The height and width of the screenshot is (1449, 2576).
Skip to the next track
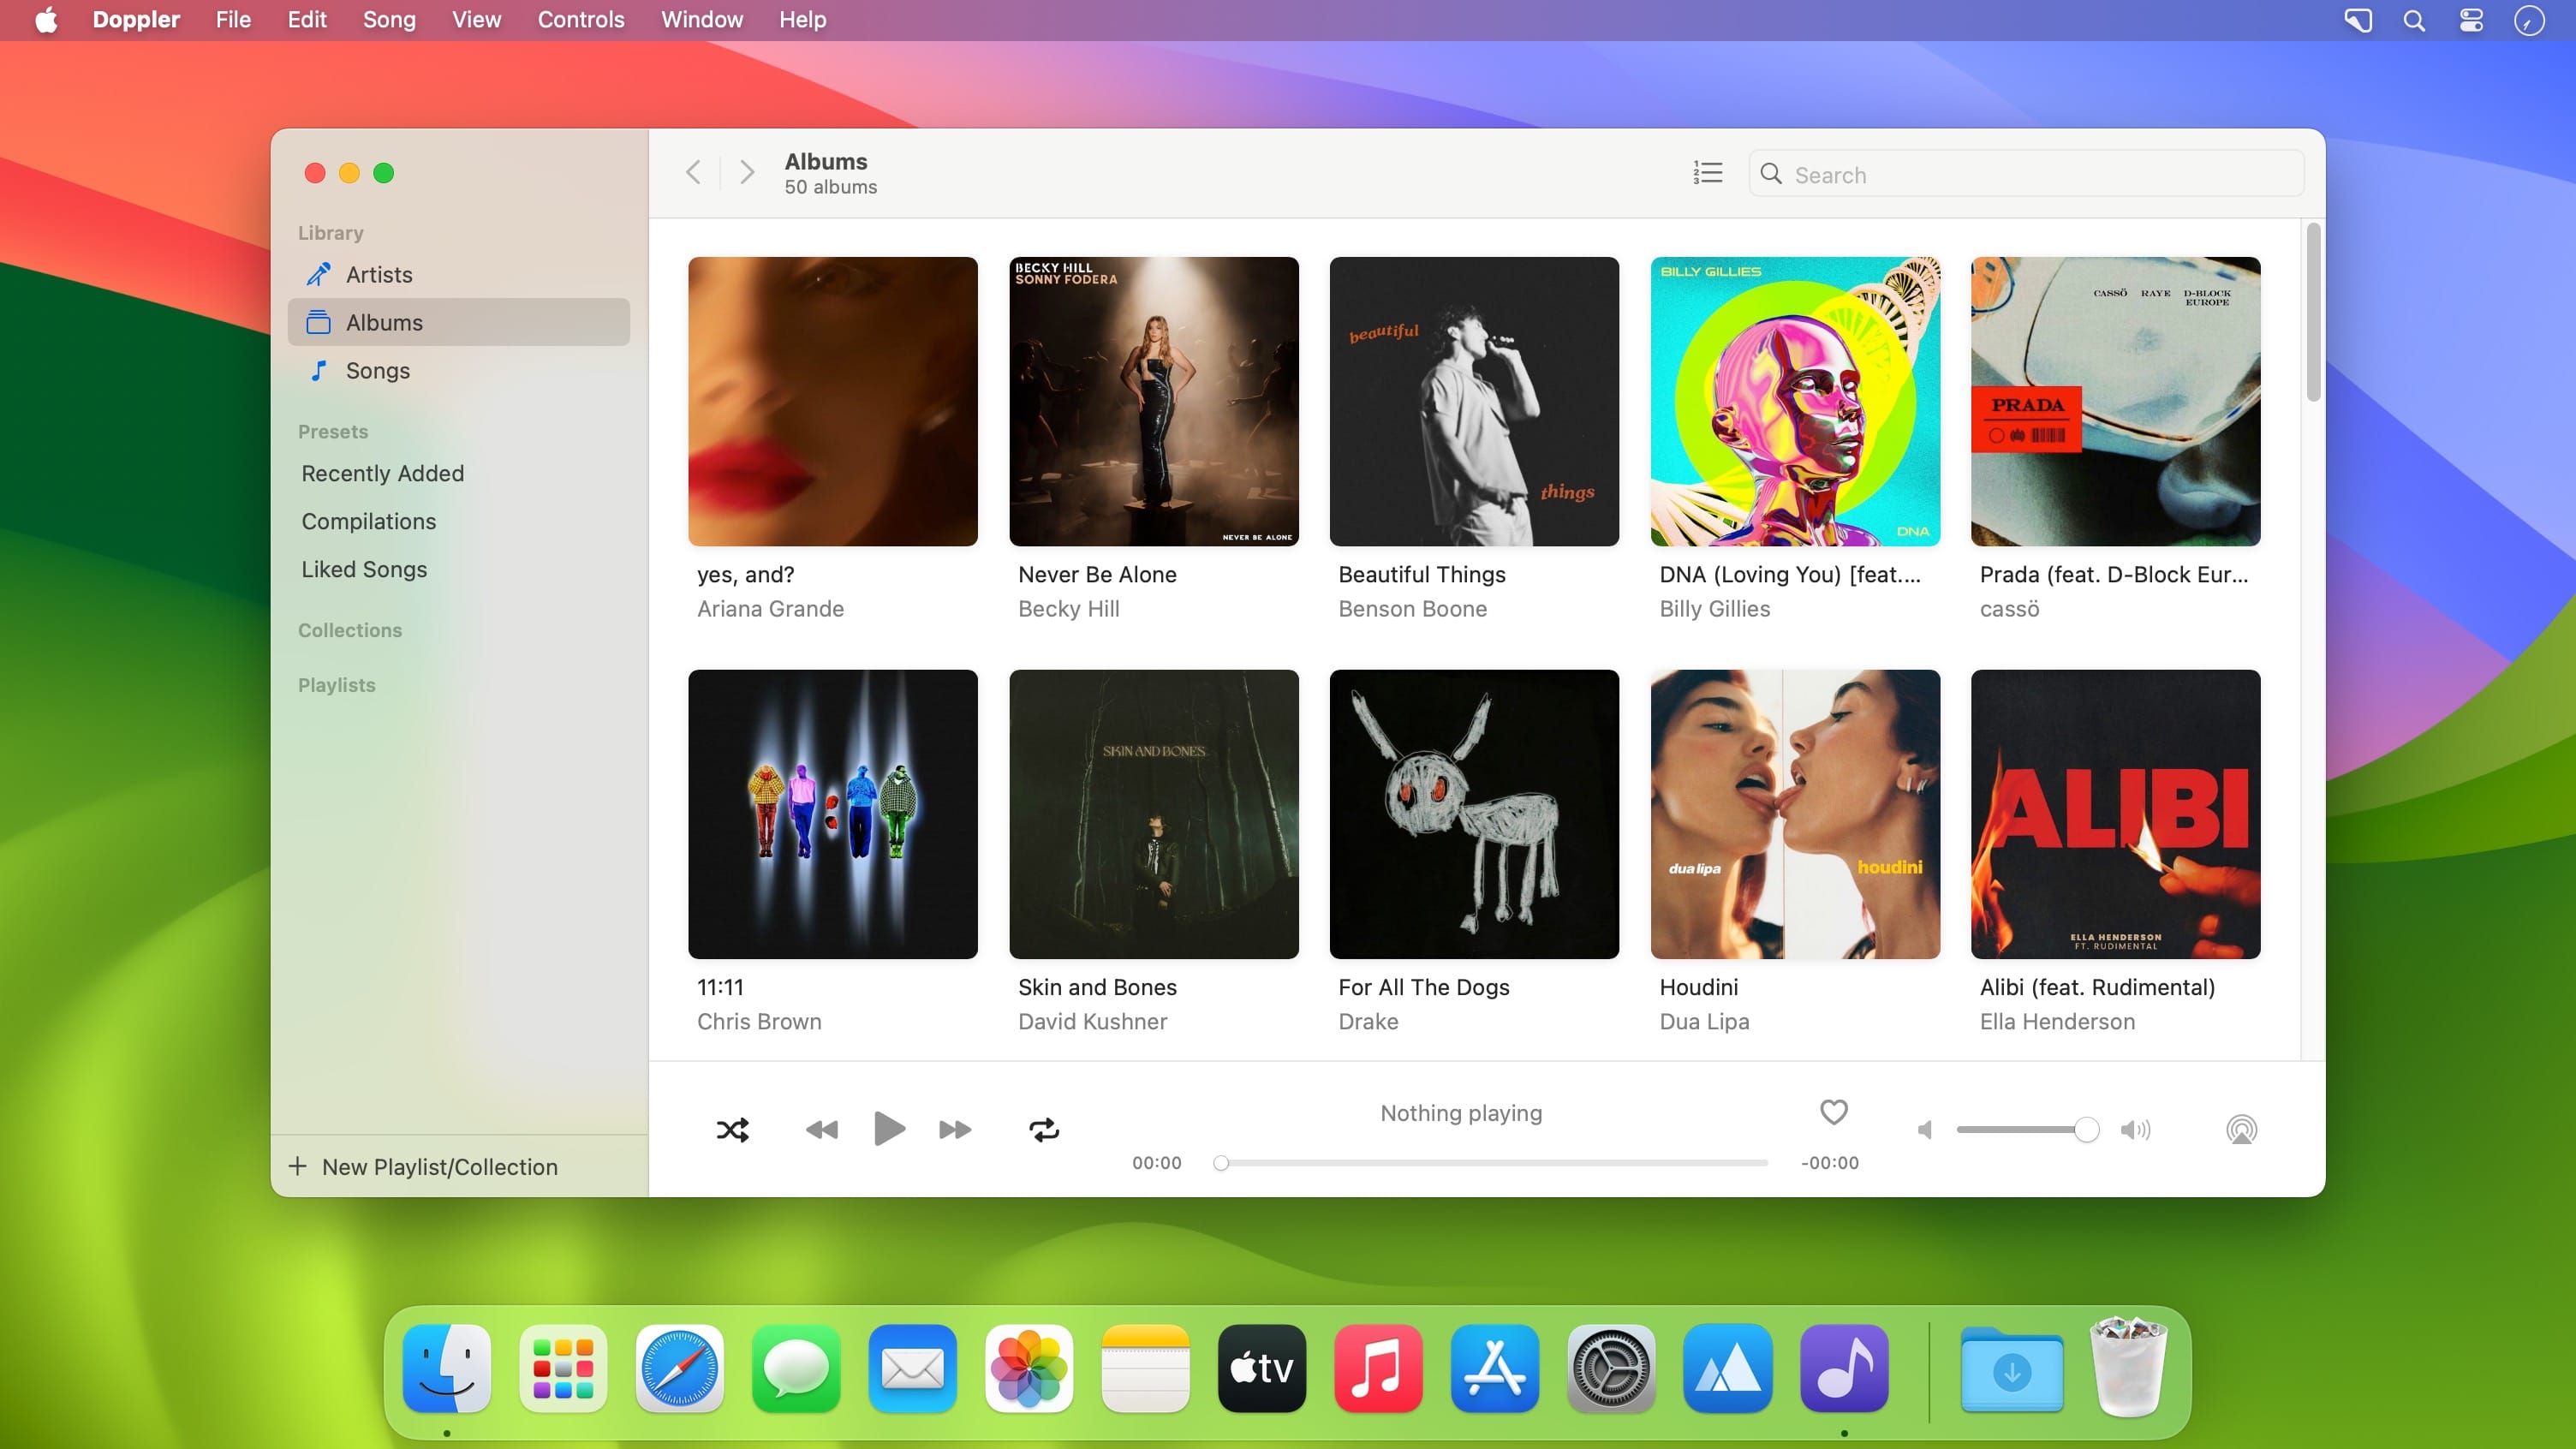point(955,1130)
